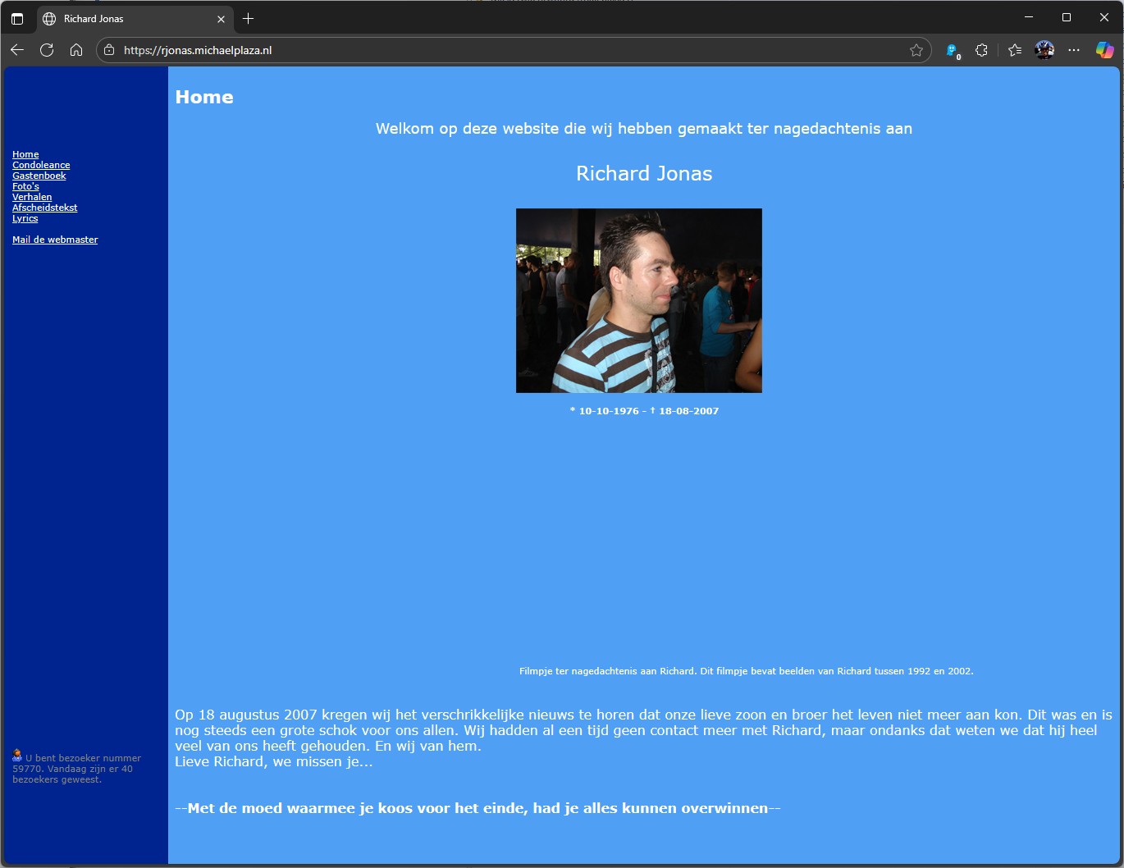Open the favorites list
Image resolution: width=1124 pixels, height=868 pixels.
coord(1015,50)
